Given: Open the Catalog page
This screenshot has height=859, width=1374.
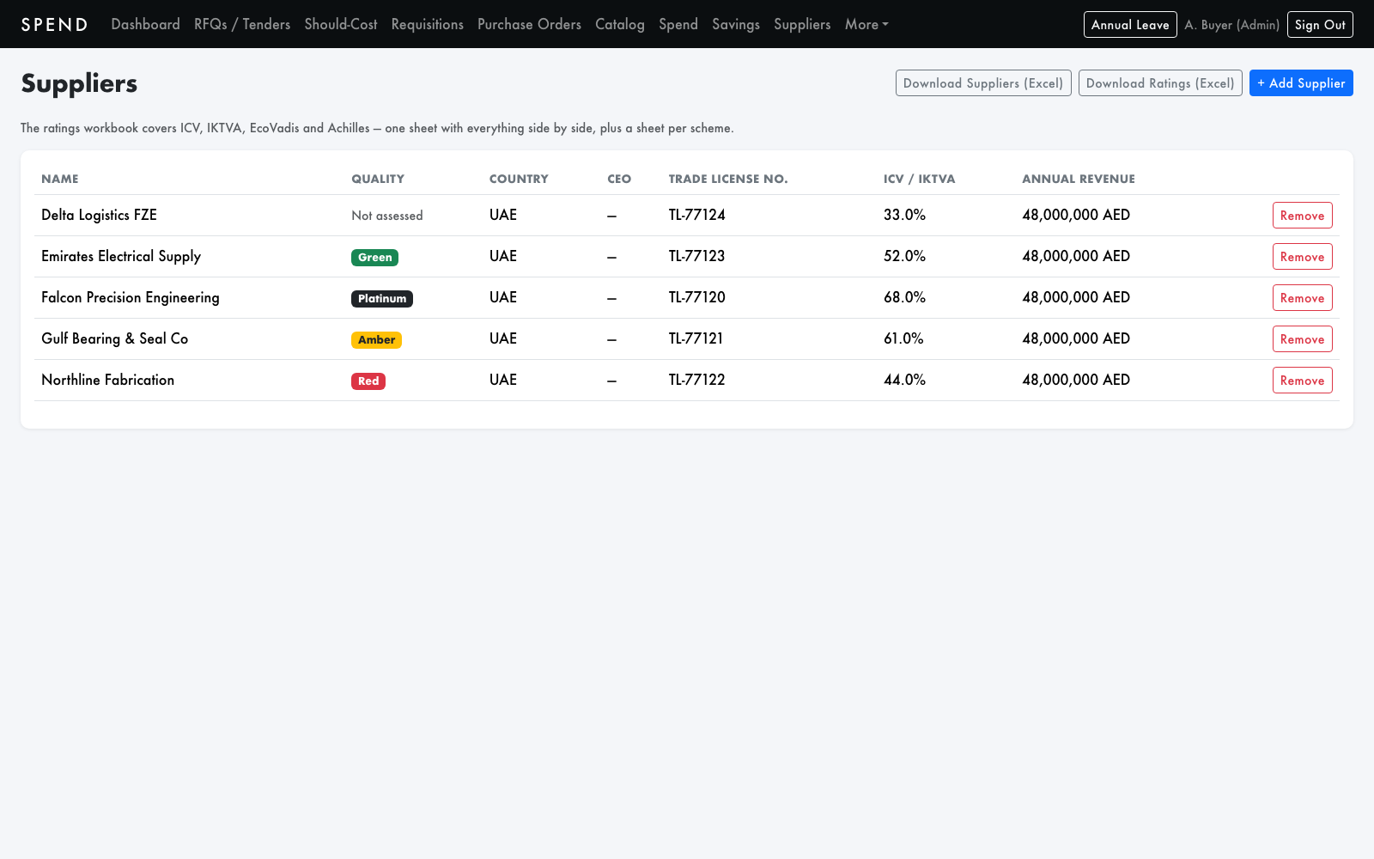Looking at the screenshot, I should coord(619,24).
